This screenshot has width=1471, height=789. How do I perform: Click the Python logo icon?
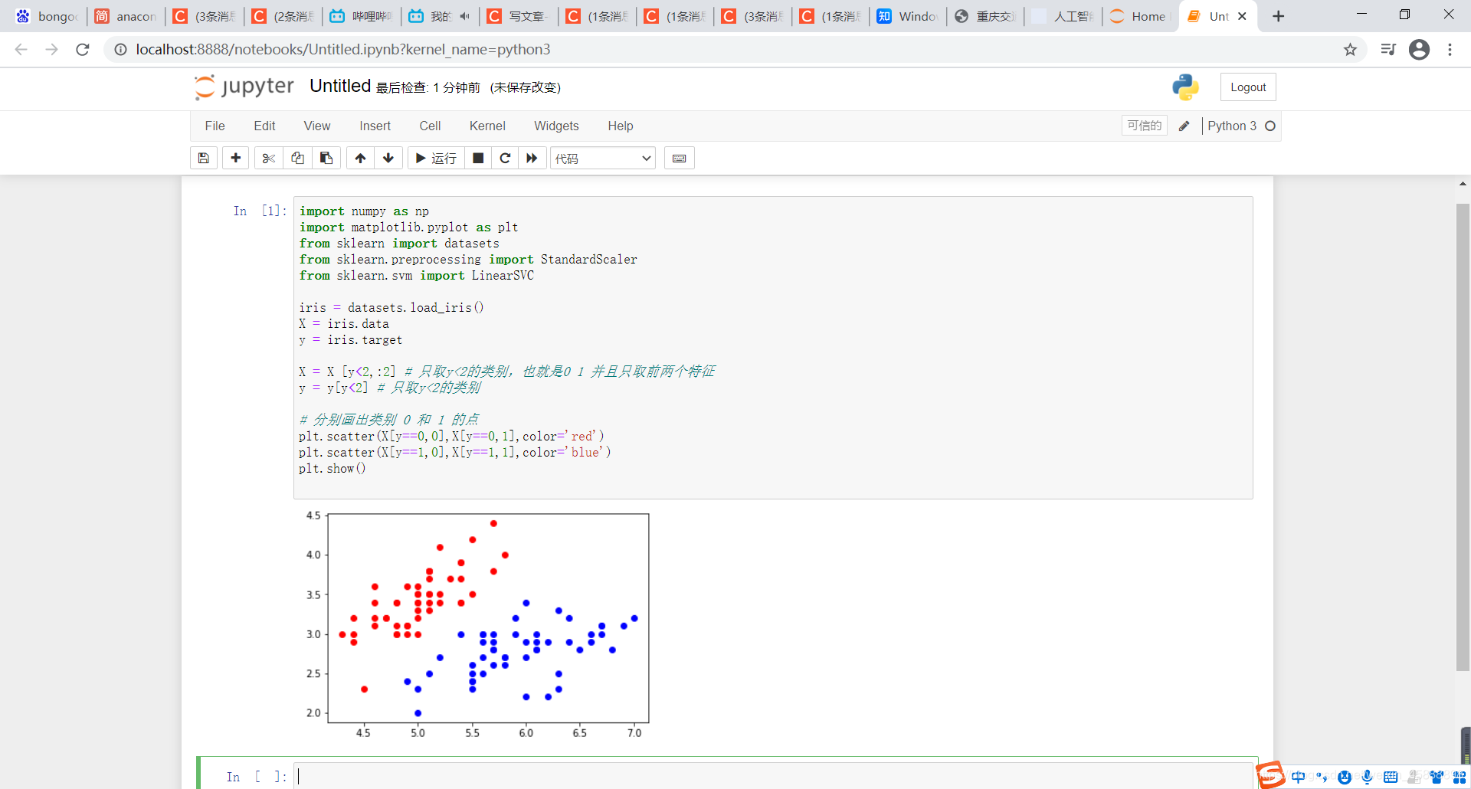tap(1185, 87)
